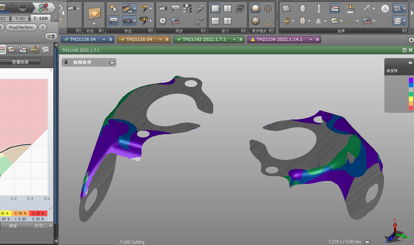Switch to TH21134 2022.1.14.1 tab
Viewport: 414px width, 245px height.
(x=279, y=39)
